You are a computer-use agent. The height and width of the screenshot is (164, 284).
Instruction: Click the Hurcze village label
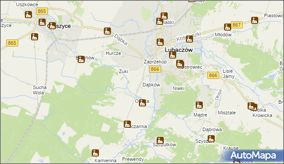click(113, 53)
